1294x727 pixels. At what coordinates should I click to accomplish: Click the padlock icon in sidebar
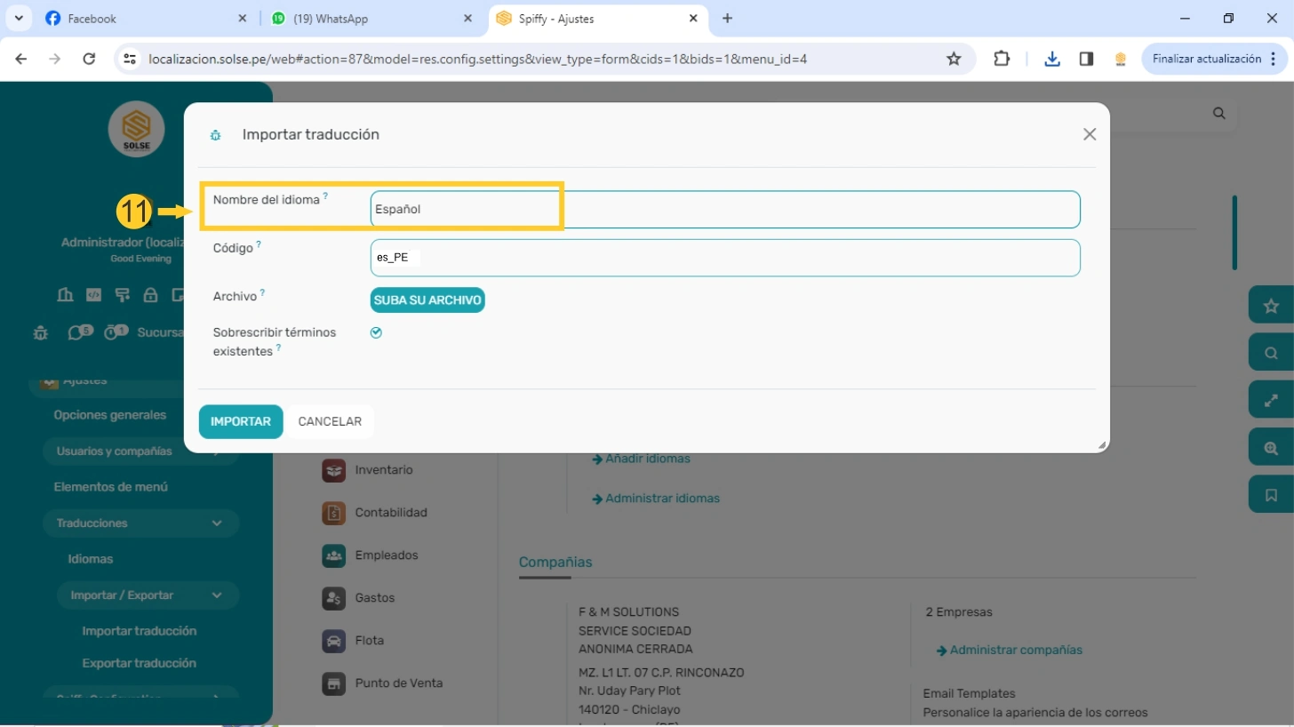[x=150, y=295]
